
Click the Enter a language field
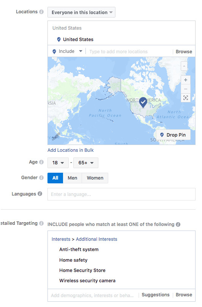[122, 194]
